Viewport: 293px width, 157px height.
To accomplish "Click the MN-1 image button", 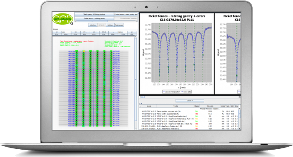I will (x=94, y=32).
